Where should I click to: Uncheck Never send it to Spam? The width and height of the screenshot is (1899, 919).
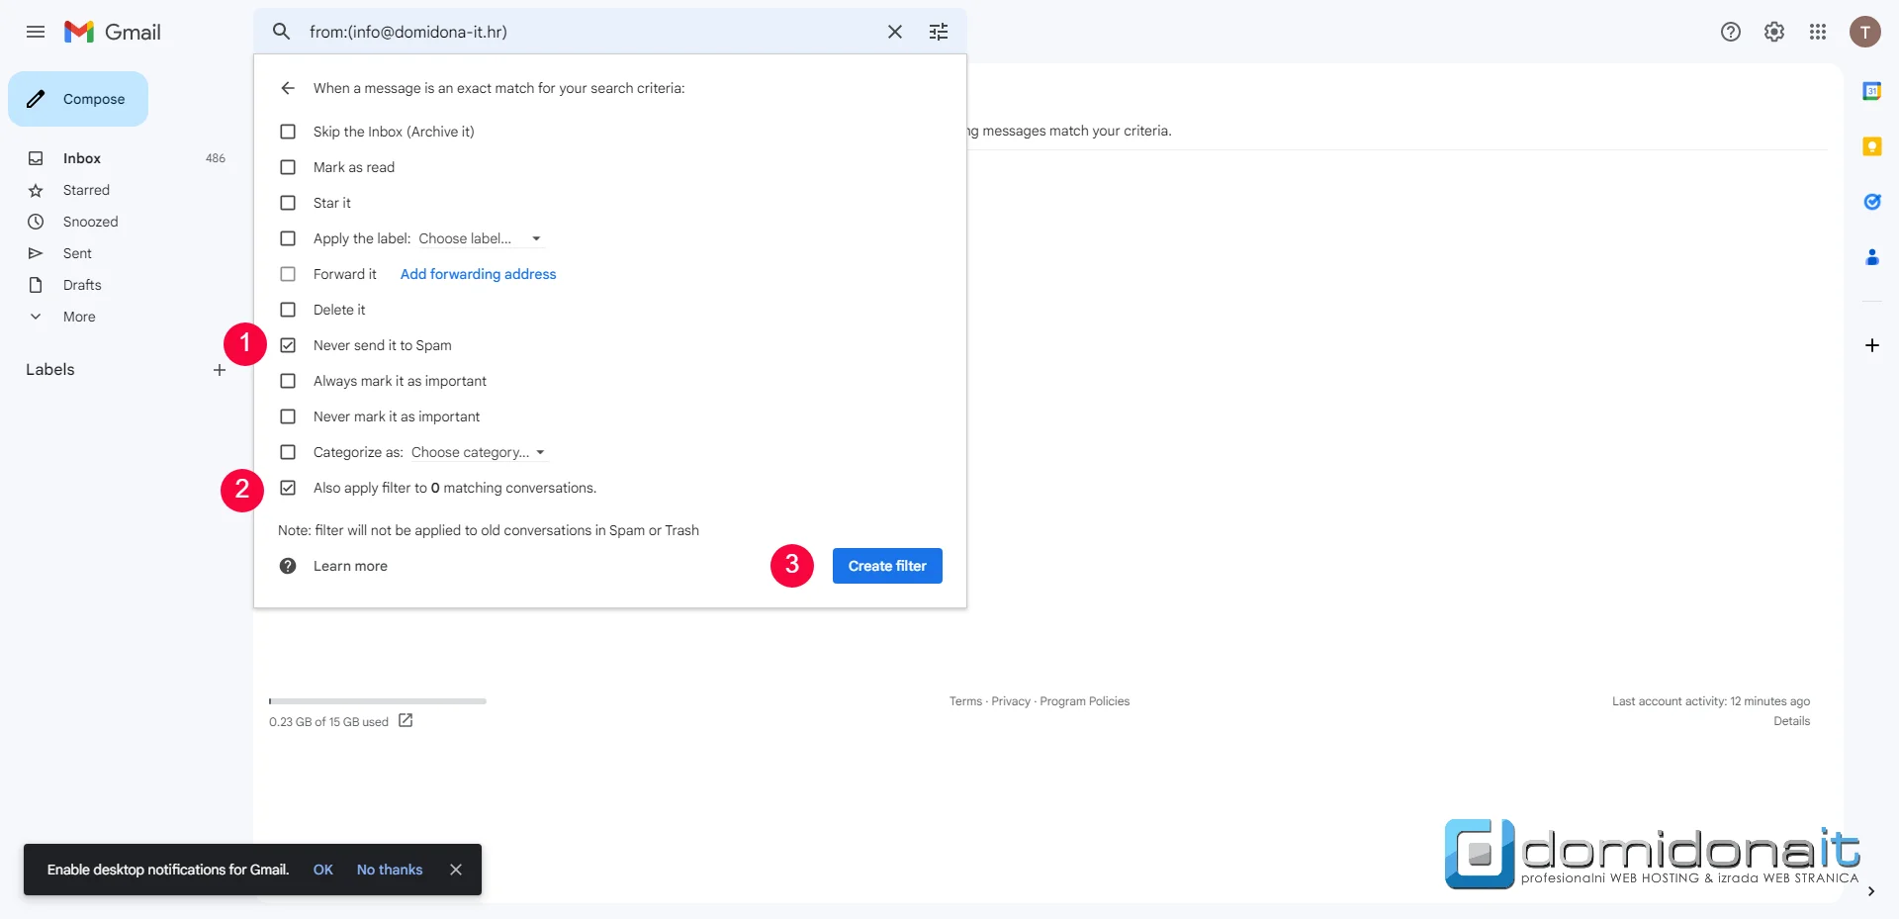[x=288, y=345]
